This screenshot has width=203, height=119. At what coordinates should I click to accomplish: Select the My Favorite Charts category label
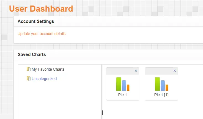coord(48,69)
